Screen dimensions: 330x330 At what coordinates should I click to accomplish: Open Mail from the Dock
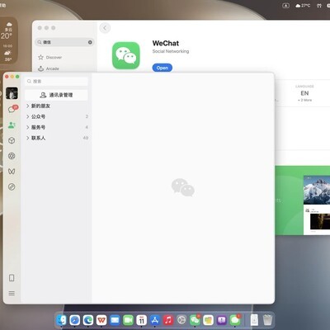(x=115, y=320)
